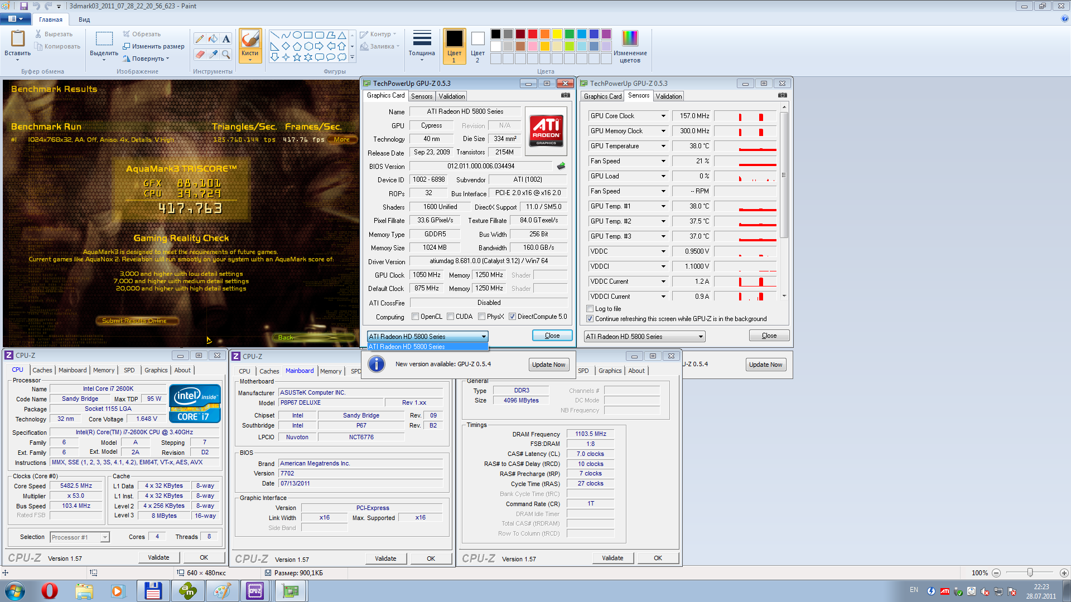Enable the Log to file checkbox
This screenshot has width=1071, height=602.
590,309
